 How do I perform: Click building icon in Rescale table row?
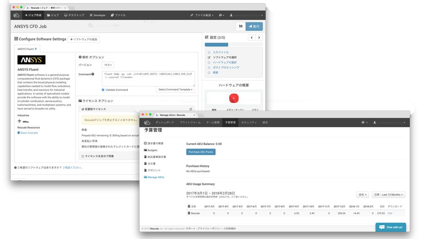[189, 213]
